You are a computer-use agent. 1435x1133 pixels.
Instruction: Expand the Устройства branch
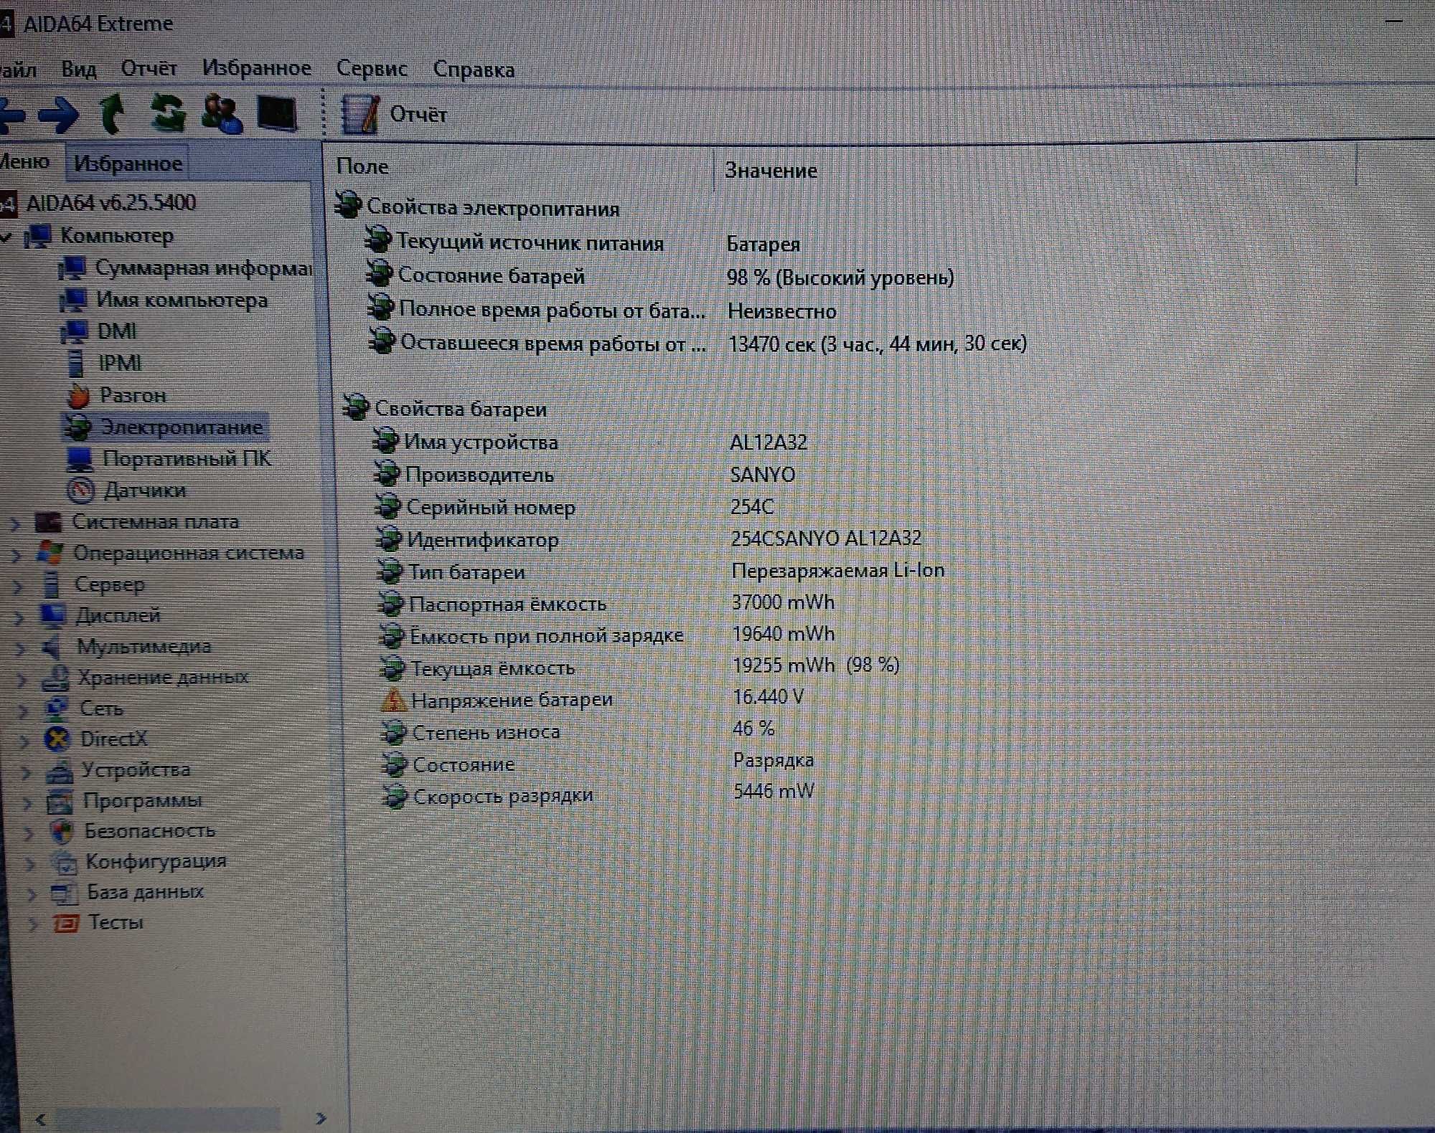pyautogui.click(x=25, y=772)
